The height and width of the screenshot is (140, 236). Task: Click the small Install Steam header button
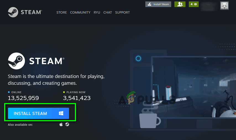point(158,4)
